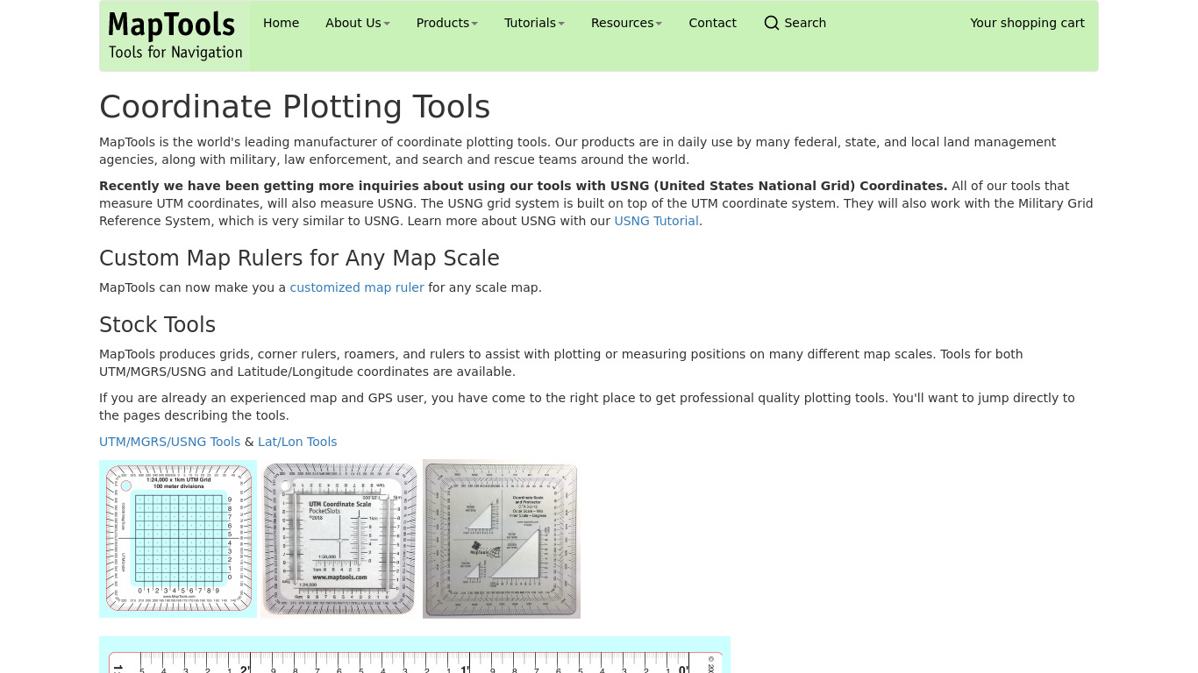Go to the Contact page

(x=712, y=23)
